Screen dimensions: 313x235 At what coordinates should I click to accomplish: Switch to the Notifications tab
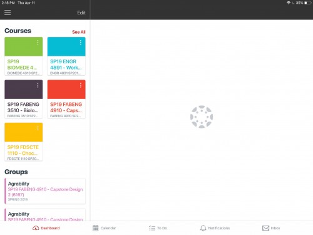pos(215,228)
